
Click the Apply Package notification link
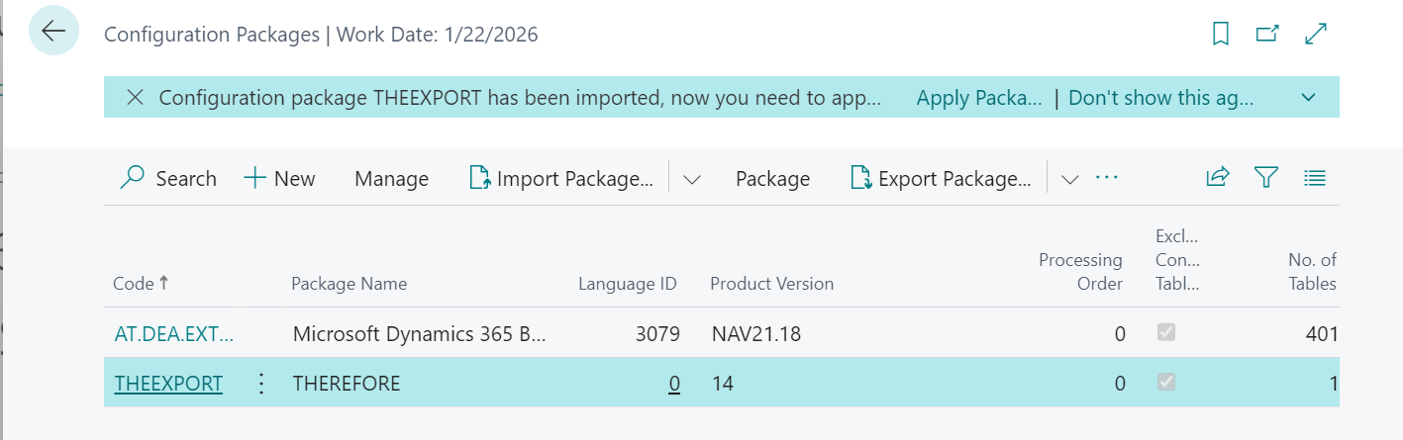coord(978,98)
